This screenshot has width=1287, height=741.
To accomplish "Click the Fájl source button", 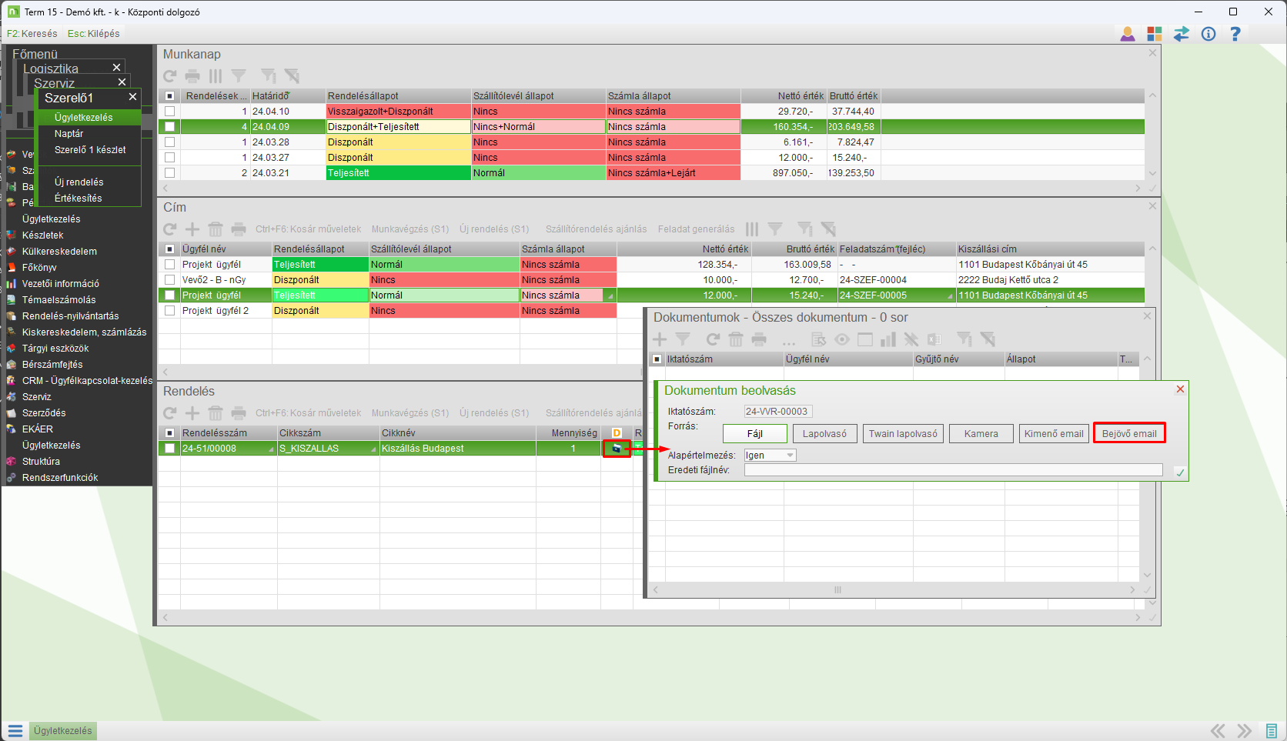I will (755, 434).
